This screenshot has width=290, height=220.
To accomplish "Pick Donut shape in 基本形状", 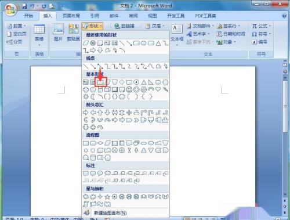I will tap(136, 89).
